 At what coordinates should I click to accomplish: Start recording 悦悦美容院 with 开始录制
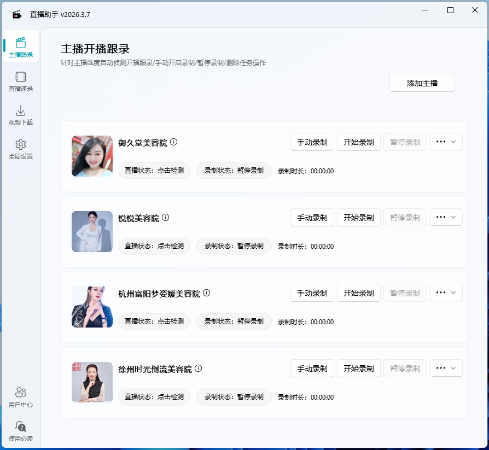[x=358, y=217]
